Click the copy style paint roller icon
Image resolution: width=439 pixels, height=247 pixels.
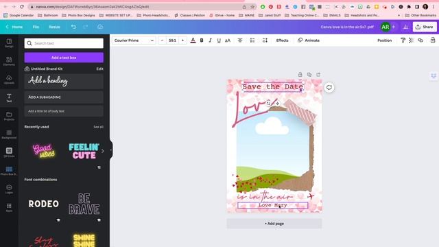pos(403,40)
